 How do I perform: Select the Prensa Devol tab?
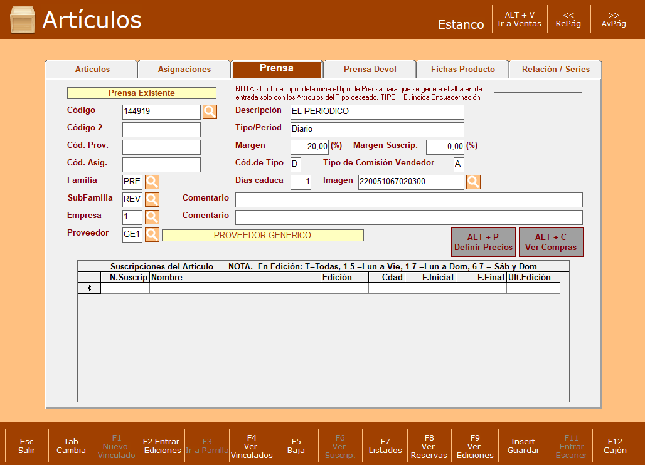pos(370,69)
